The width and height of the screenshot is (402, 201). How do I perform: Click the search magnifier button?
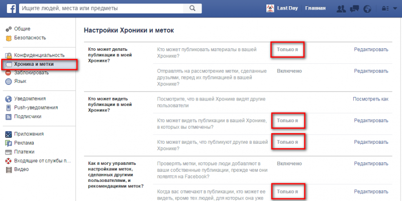[x=192, y=9]
